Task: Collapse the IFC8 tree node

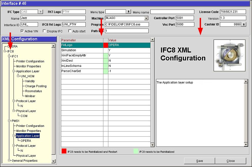Action: tap(4, 51)
